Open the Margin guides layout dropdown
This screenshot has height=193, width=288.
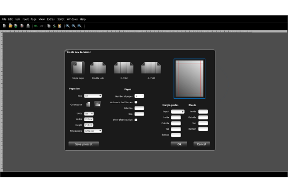click(x=178, y=112)
